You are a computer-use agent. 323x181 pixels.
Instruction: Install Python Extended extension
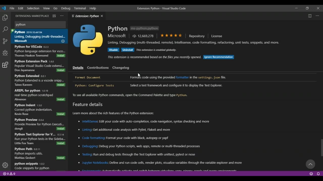click(x=61, y=85)
